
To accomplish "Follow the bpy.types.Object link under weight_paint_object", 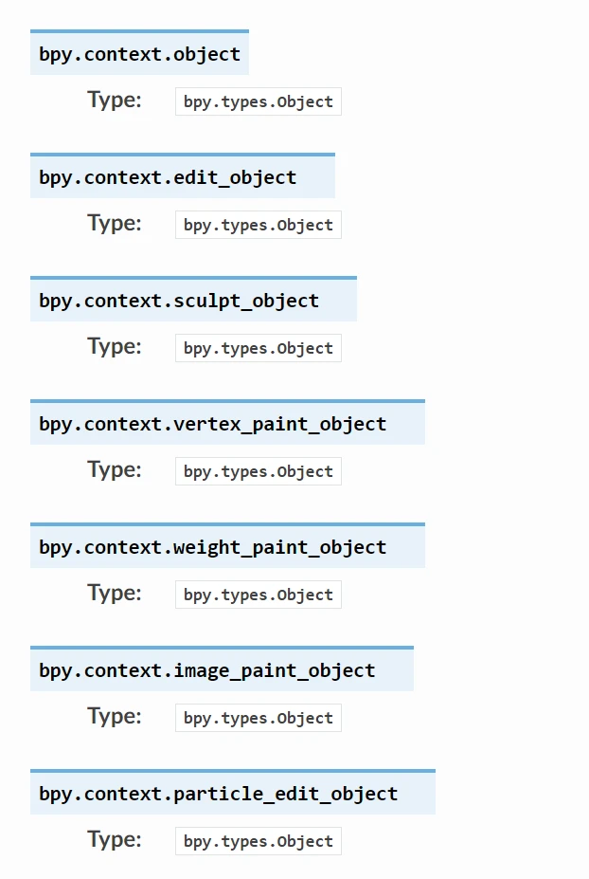I will coord(258,595).
